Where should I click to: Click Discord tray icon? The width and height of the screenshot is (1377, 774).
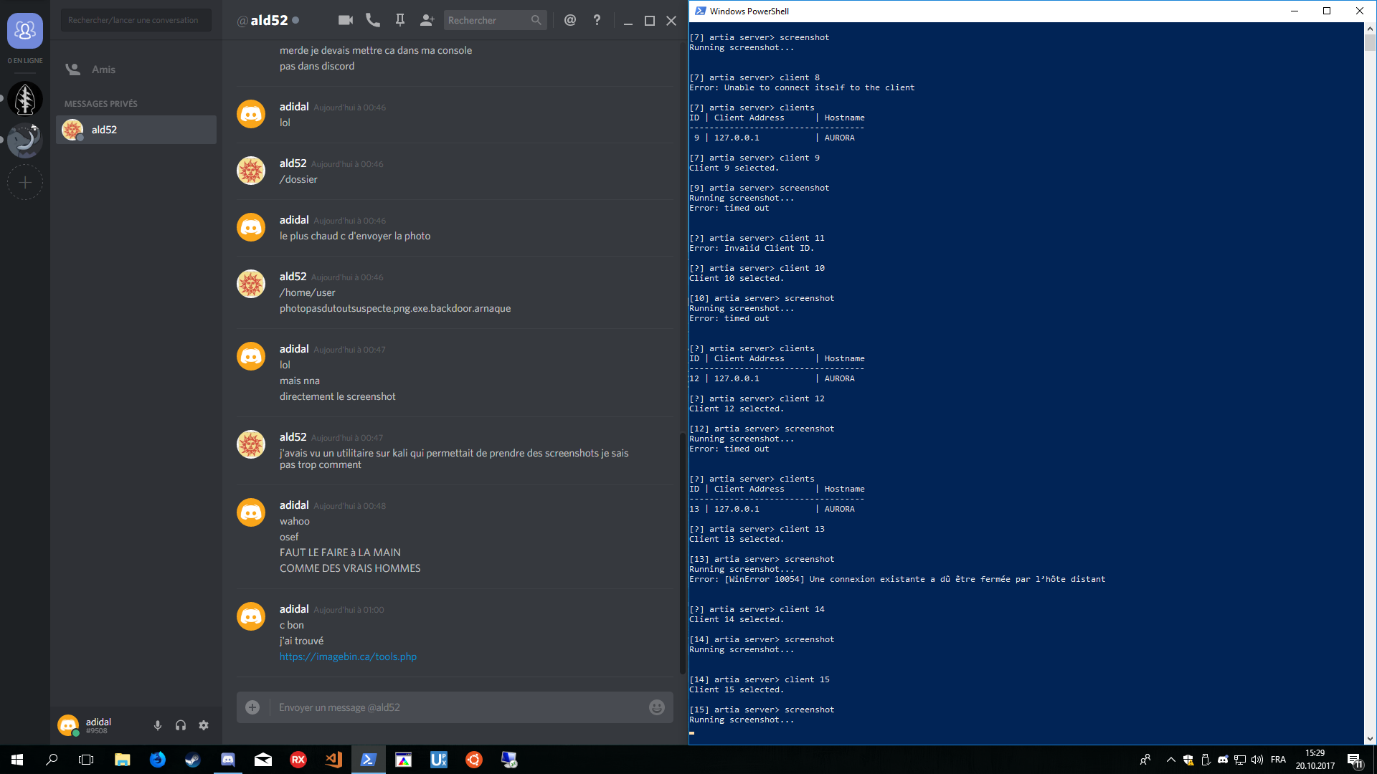click(x=1223, y=760)
